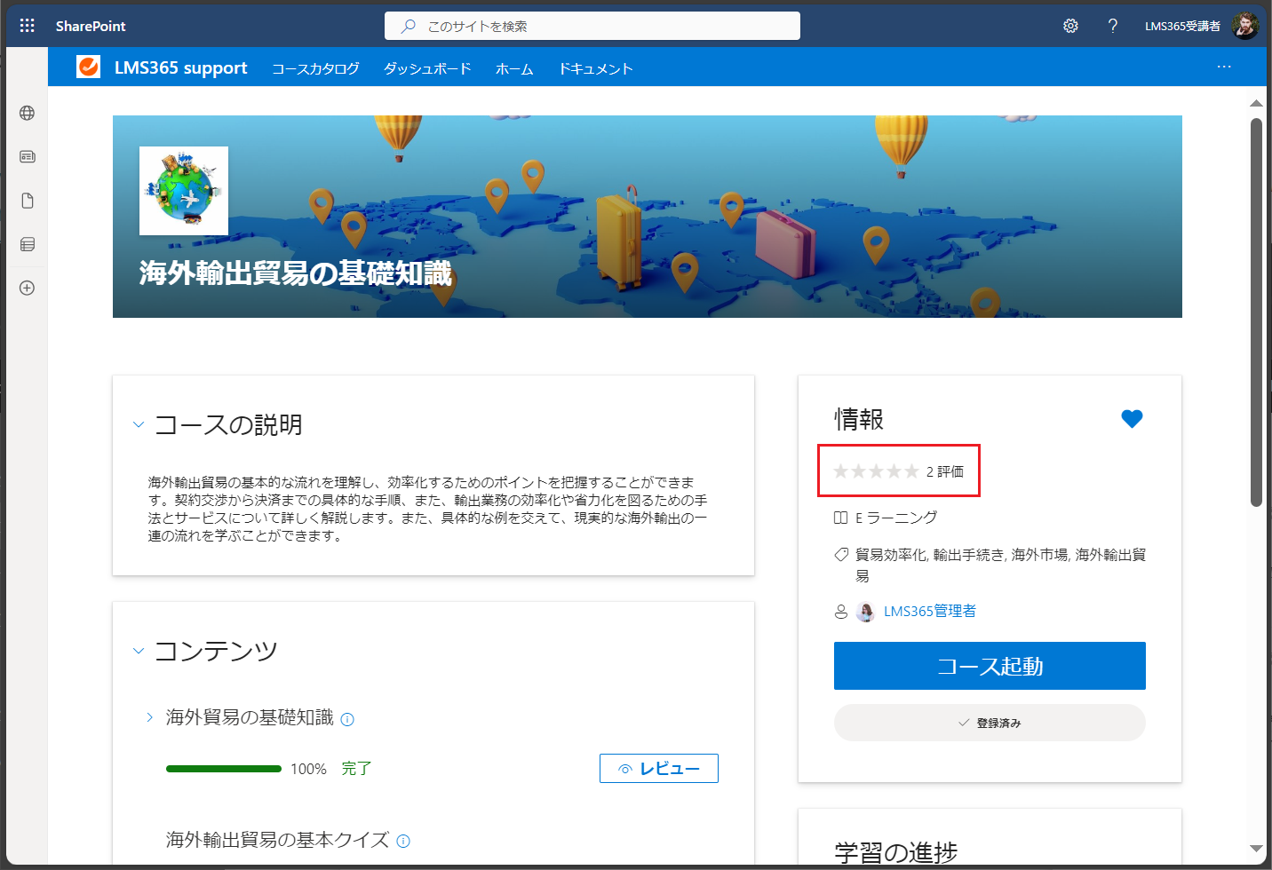Open the LMS365管理者 link
The image size is (1272, 870).
pos(930,611)
